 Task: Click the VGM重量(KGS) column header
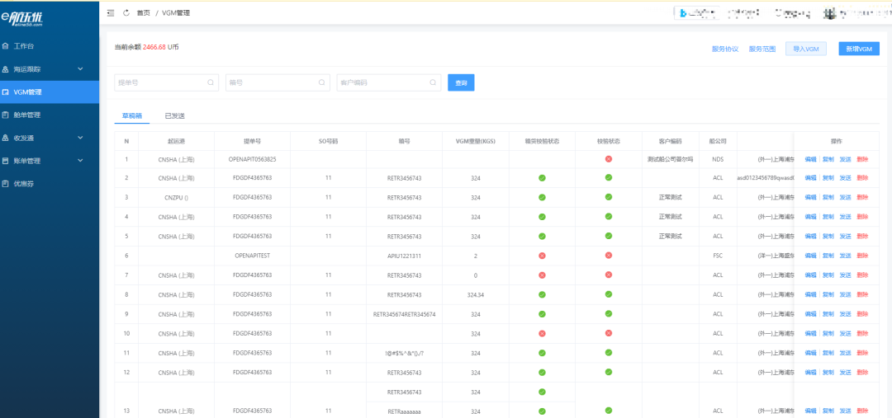coord(475,141)
